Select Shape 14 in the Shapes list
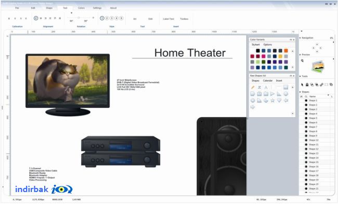338x204 pixels. [314, 158]
